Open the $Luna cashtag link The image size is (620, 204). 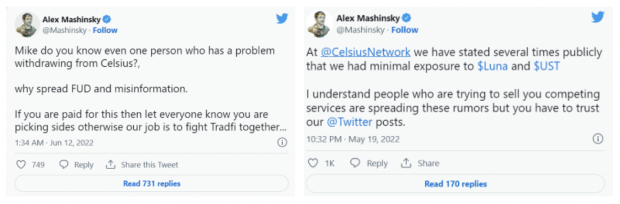(492, 66)
